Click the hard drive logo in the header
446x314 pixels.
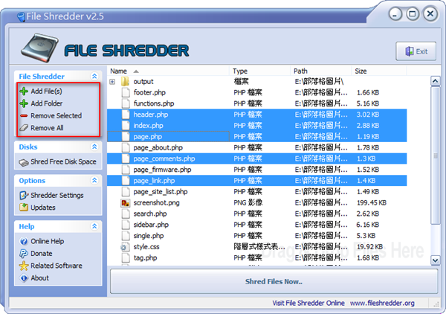[x=40, y=48]
